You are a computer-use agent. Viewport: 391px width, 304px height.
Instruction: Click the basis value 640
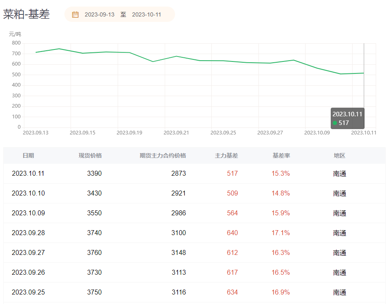click(232, 233)
